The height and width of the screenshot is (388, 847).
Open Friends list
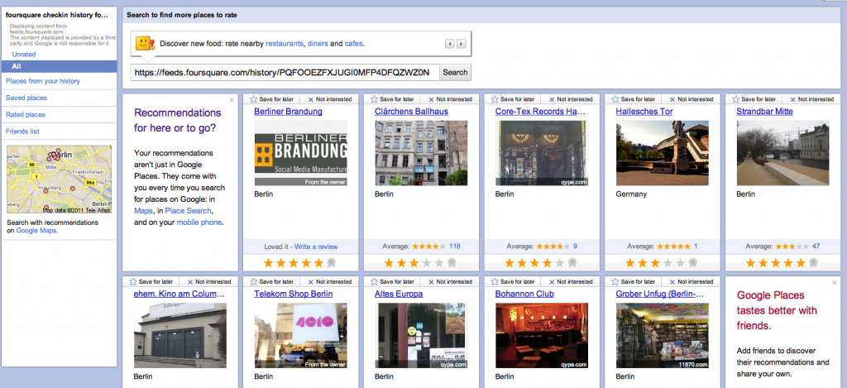(x=22, y=132)
